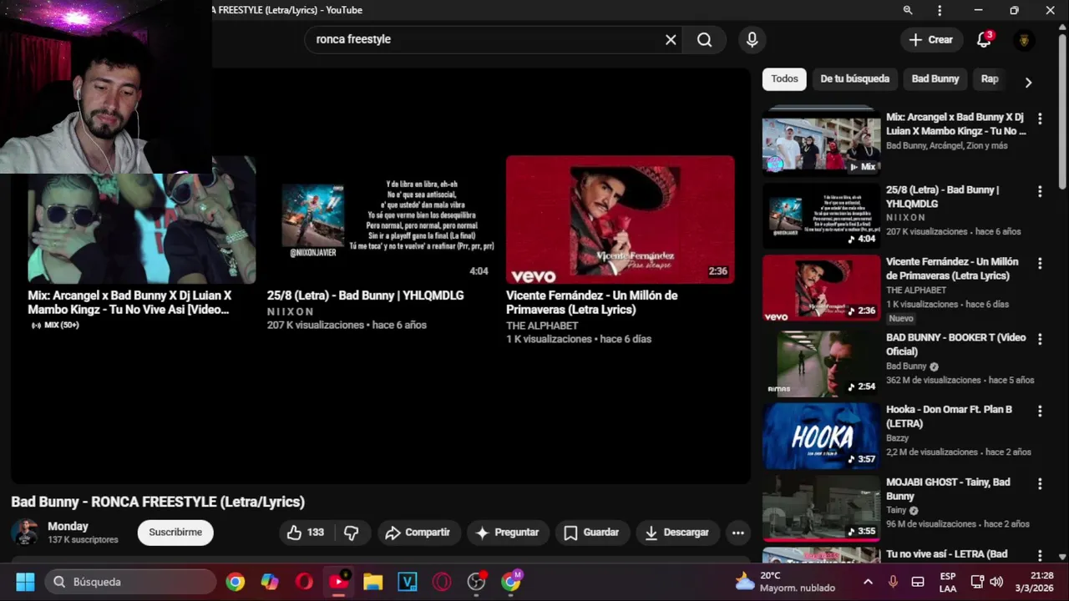The width and height of the screenshot is (1069, 601).
Task: Play the Mix Arcangel x Bad Bunny end-screen card
Action: pos(141,228)
